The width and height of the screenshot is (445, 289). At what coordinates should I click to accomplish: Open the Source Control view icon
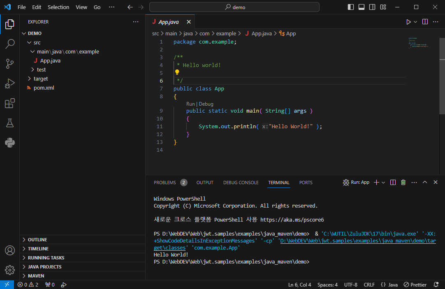(10, 63)
